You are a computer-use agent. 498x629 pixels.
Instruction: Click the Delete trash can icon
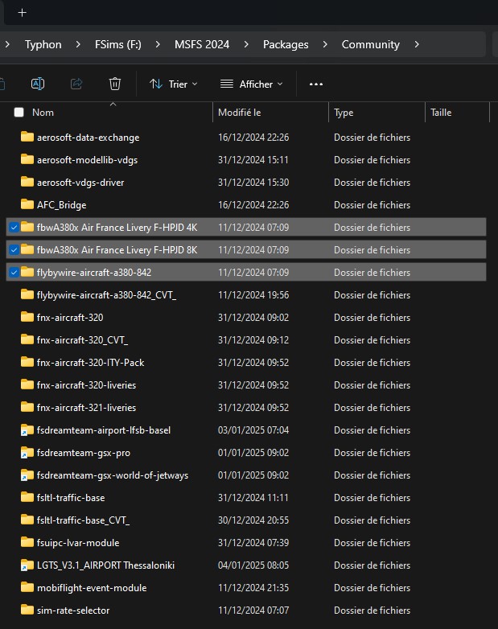[115, 84]
